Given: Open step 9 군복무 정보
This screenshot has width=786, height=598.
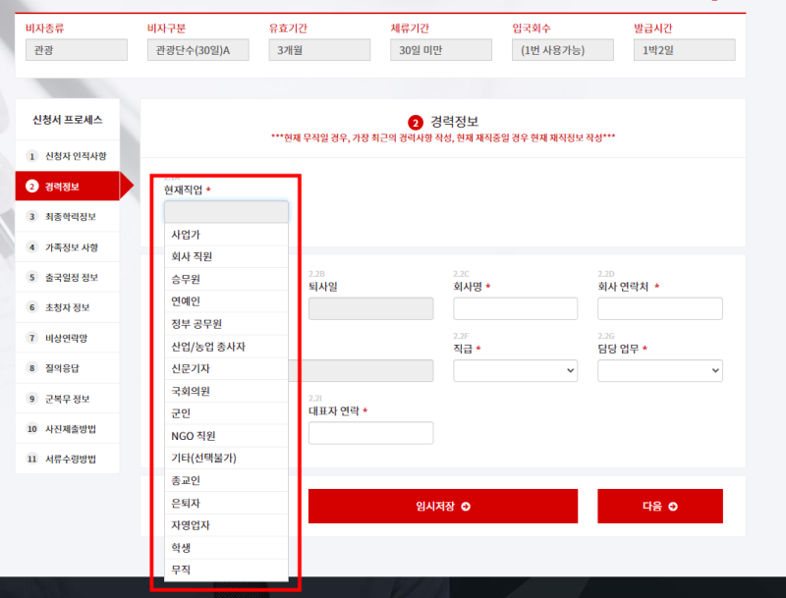Looking at the screenshot, I should coord(67,399).
